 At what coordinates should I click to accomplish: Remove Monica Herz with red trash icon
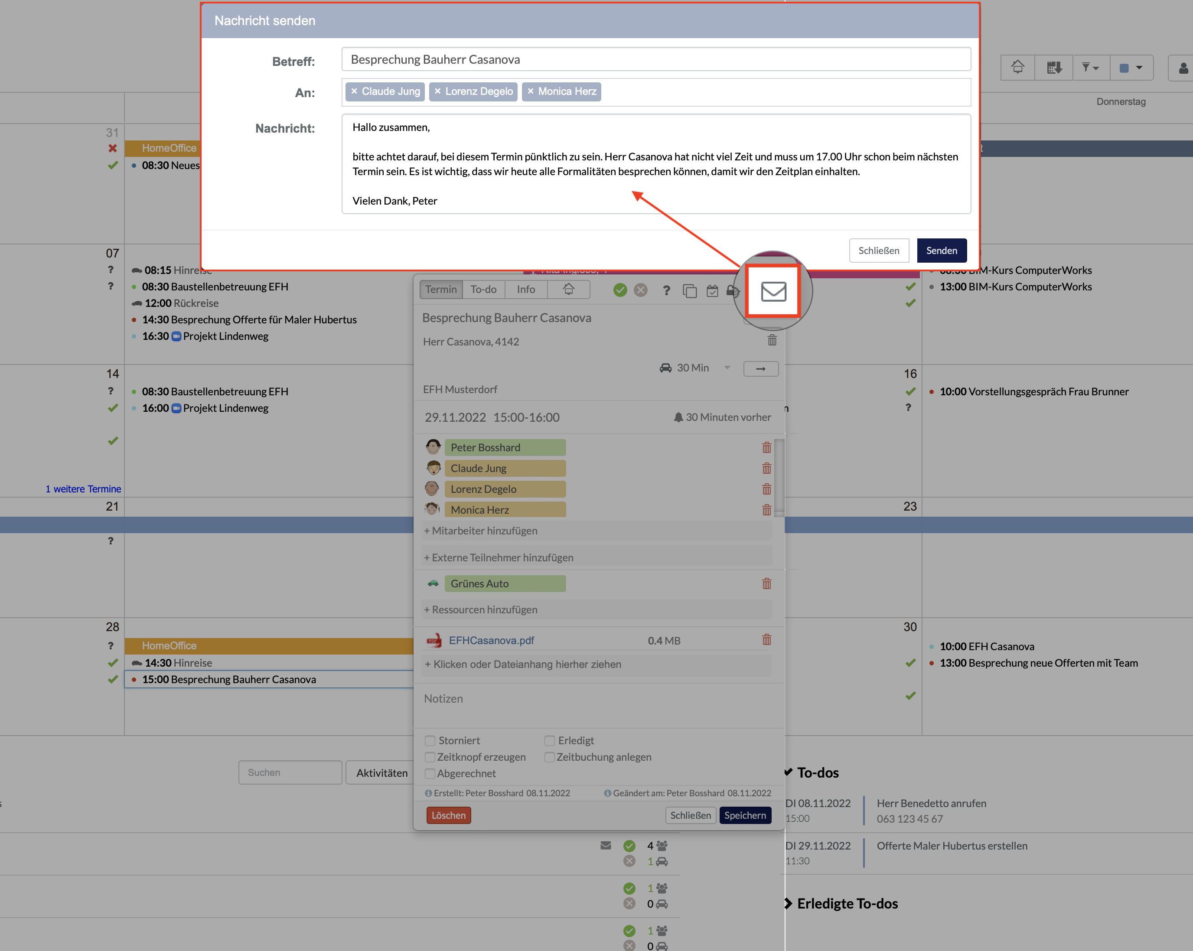coord(766,510)
